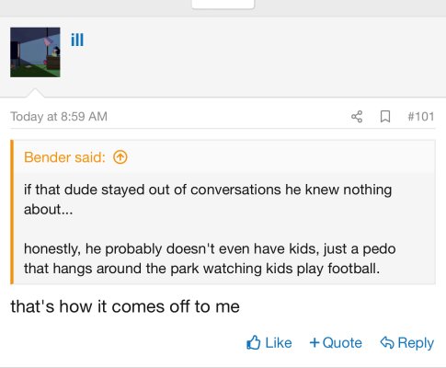Screen dimensions: 446x368
Task: Click the quoted sentence starting 'honestly, he probably'
Action: (210, 259)
